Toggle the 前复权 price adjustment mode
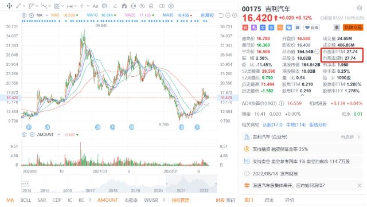 [208, 15]
